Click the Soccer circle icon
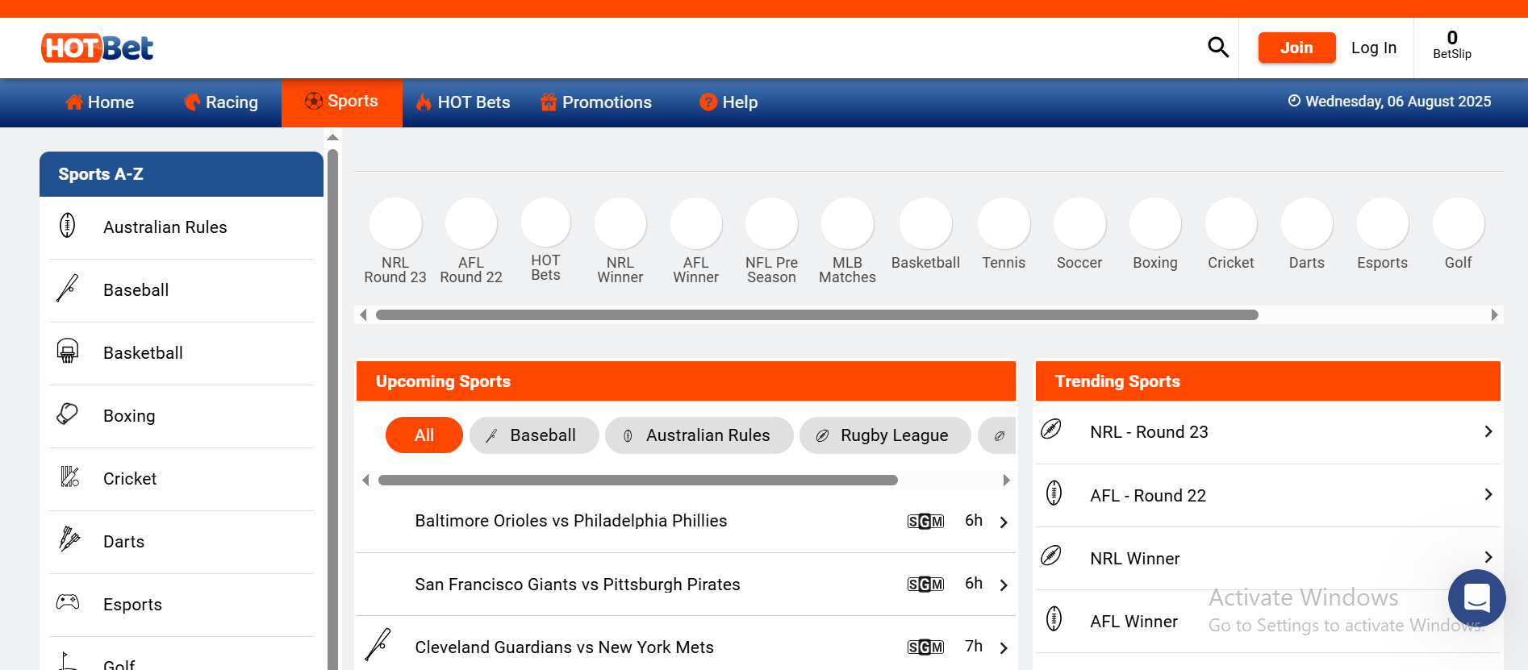This screenshot has width=1528, height=670. click(x=1079, y=223)
